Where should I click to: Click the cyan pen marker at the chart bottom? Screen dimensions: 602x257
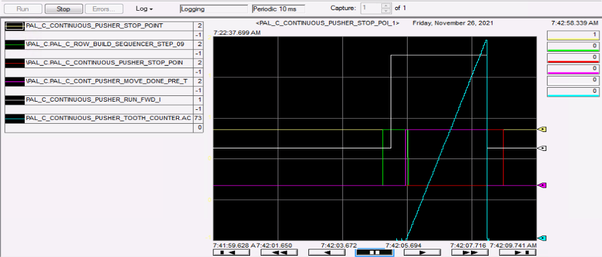542,238
